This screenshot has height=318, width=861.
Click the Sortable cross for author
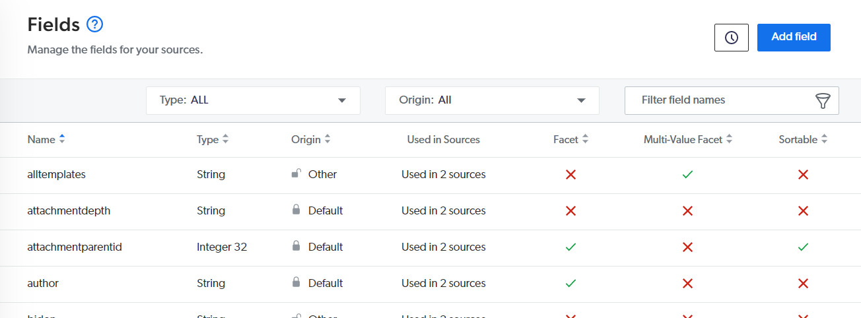coord(803,284)
